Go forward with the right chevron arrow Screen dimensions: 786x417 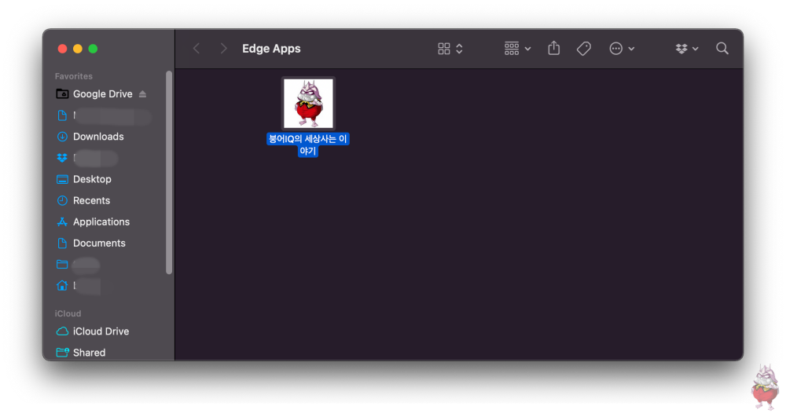click(x=223, y=49)
